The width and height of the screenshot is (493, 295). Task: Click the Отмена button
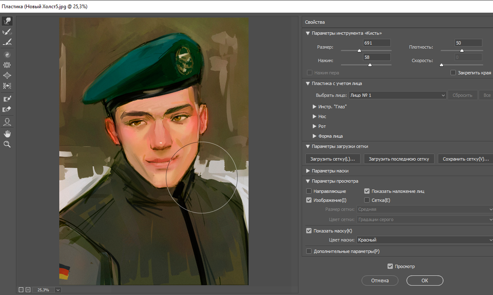(x=380, y=281)
